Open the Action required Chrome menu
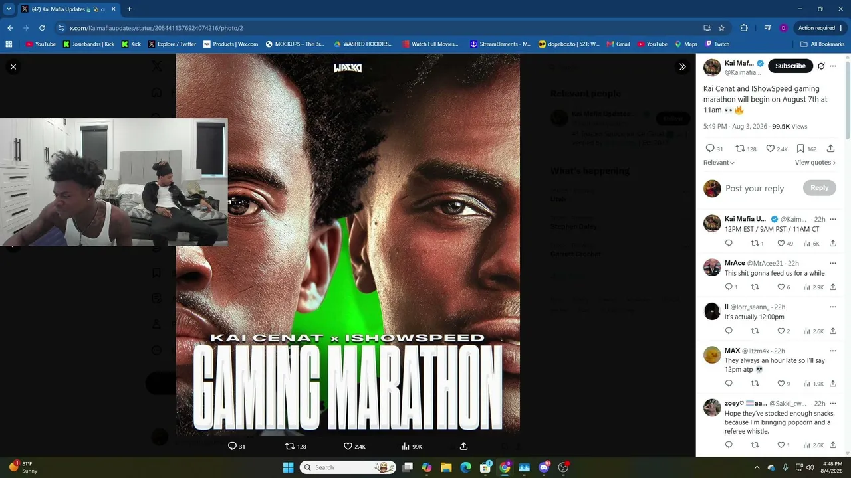Screen dimensions: 851x478 (820, 28)
